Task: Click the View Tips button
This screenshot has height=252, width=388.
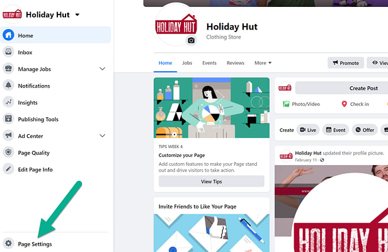Action: click(x=212, y=181)
